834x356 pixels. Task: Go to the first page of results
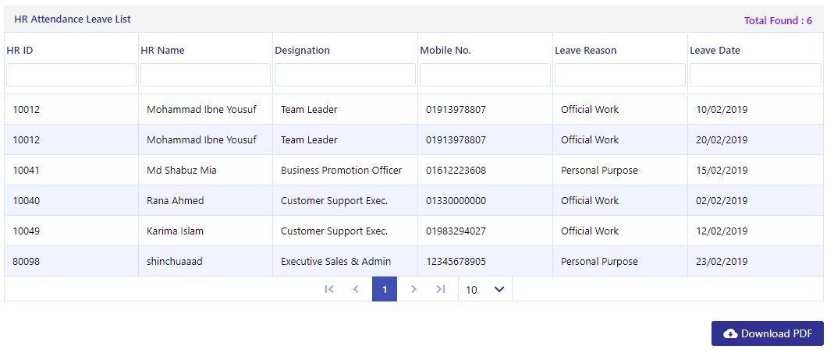click(329, 289)
